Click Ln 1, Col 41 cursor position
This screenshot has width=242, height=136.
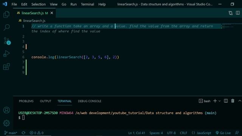coord(137,133)
